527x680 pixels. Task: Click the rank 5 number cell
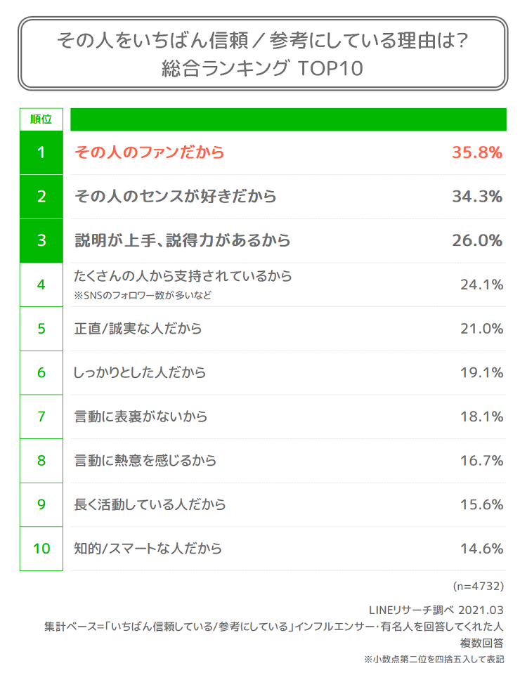click(41, 329)
